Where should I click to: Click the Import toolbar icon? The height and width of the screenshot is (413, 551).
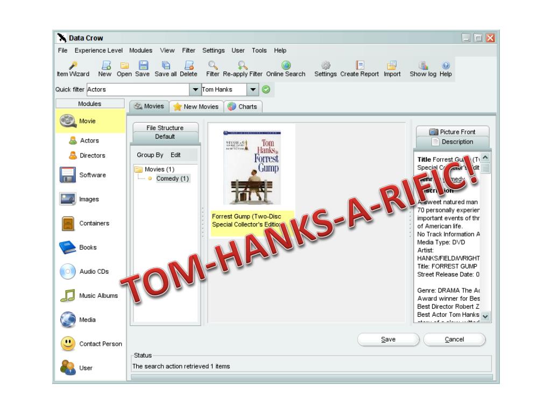(x=392, y=69)
